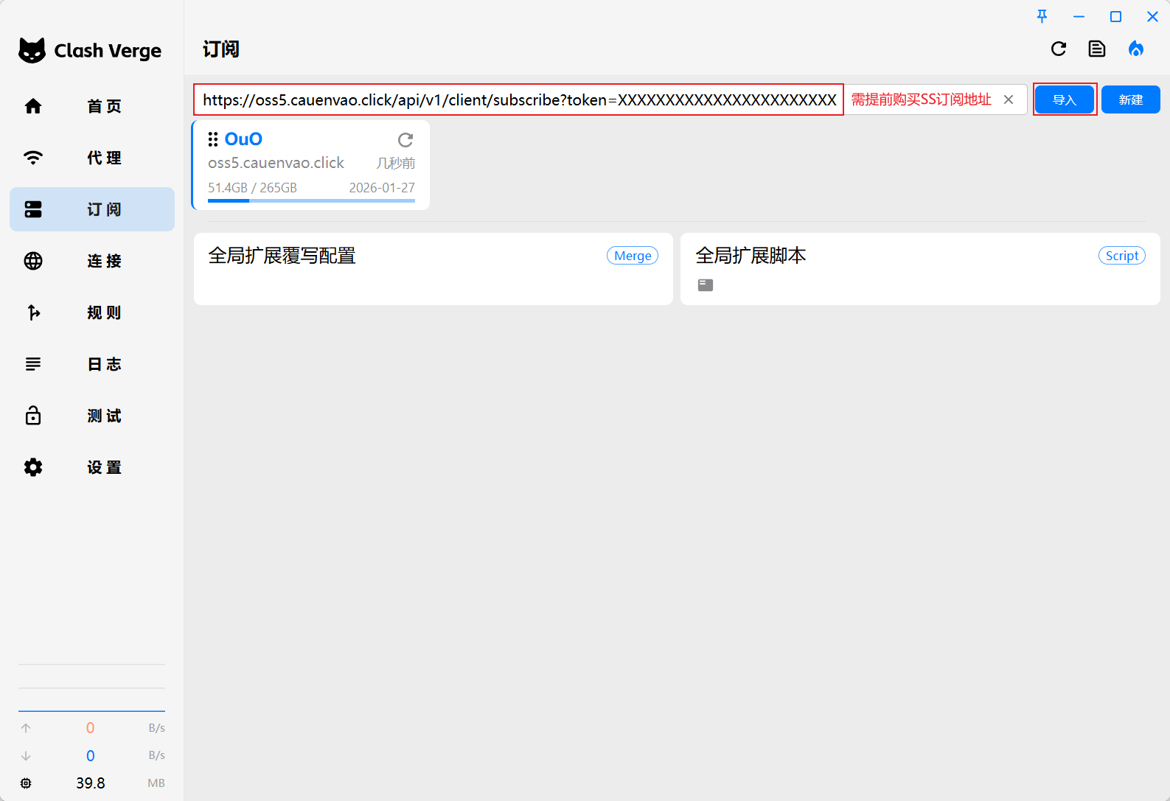
Task: Click the 51.4GB / 265GB usage text
Action: pyautogui.click(x=252, y=188)
